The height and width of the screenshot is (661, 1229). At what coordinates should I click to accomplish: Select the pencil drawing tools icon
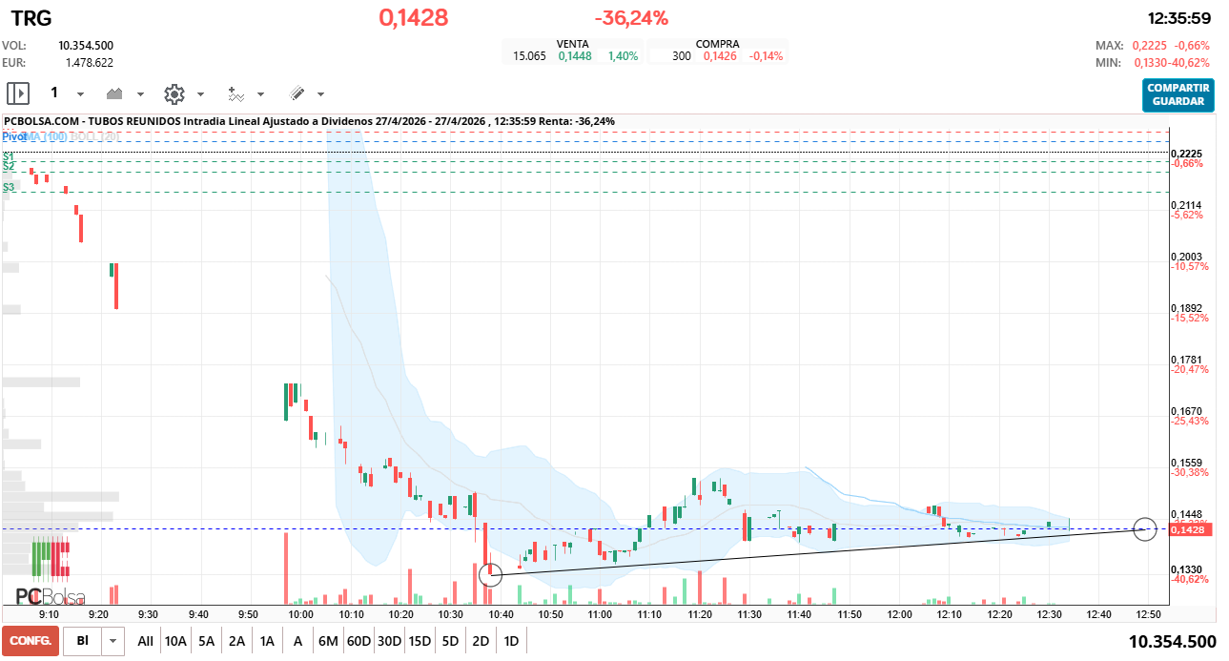[297, 93]
